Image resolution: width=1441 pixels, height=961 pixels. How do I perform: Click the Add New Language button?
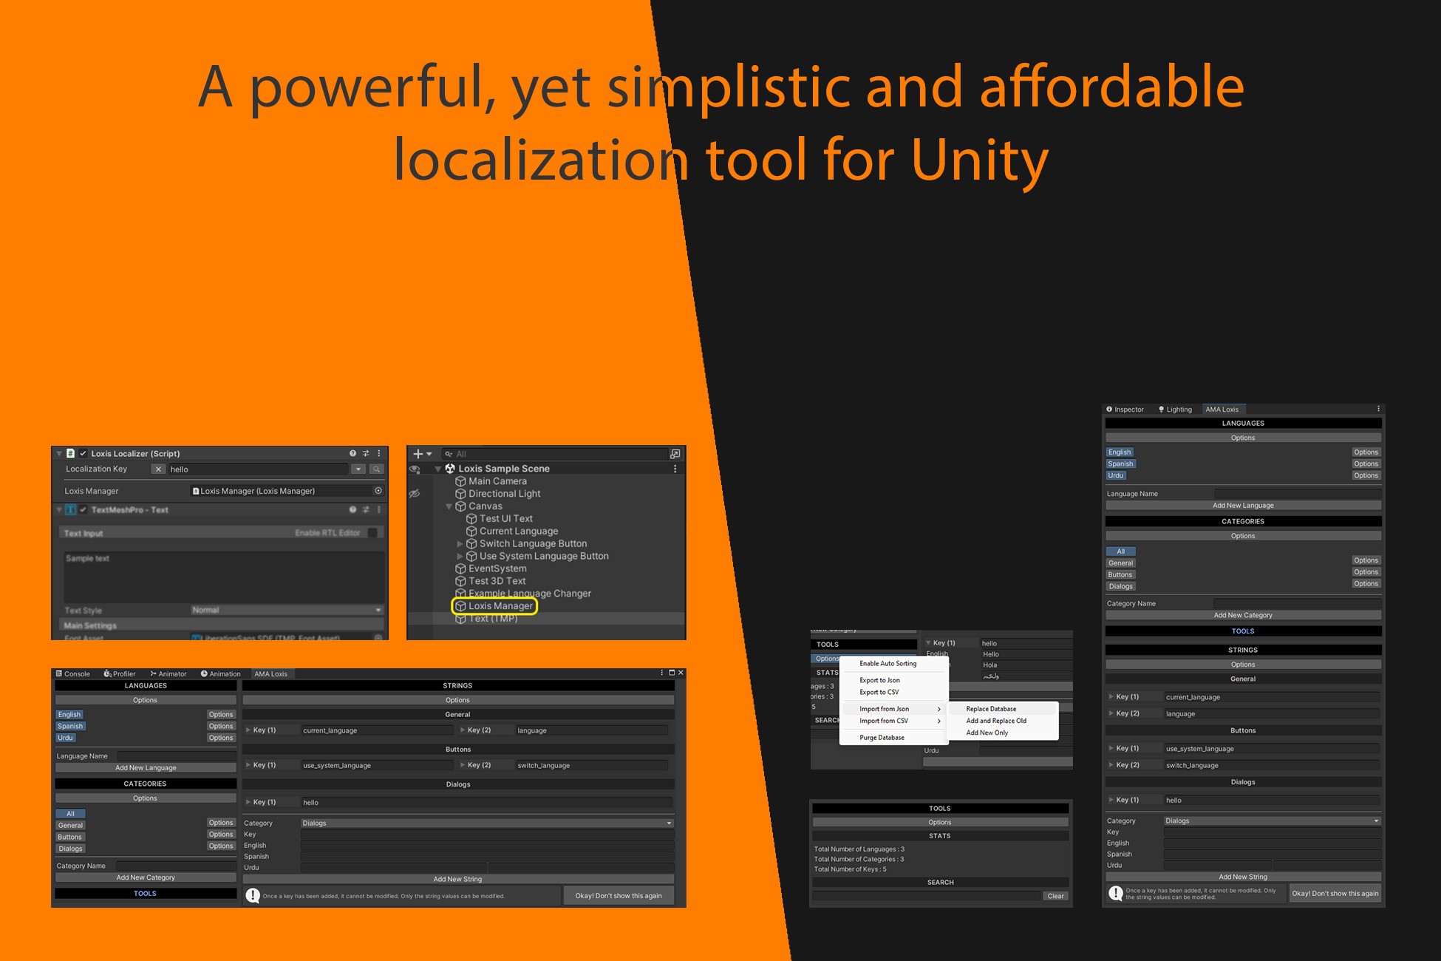pos(1243,505)
